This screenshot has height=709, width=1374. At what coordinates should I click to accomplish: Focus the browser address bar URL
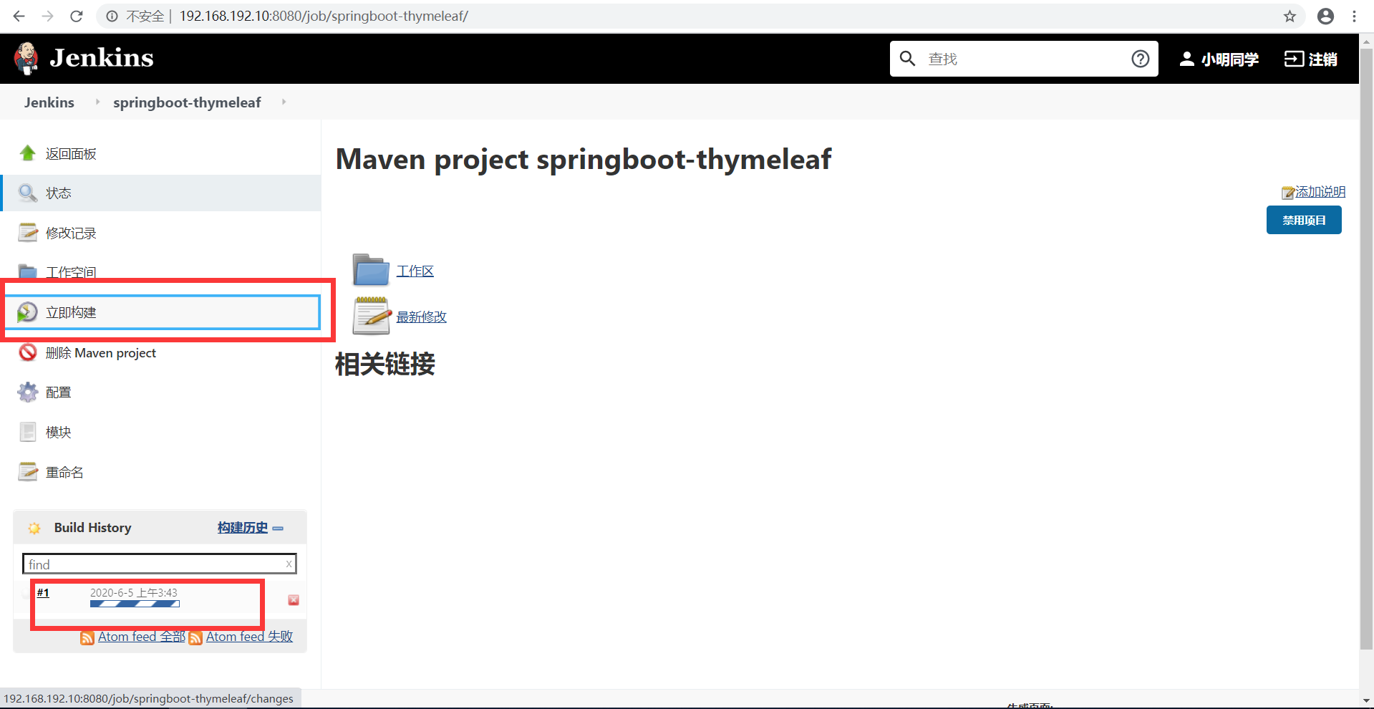pos(324,16)
